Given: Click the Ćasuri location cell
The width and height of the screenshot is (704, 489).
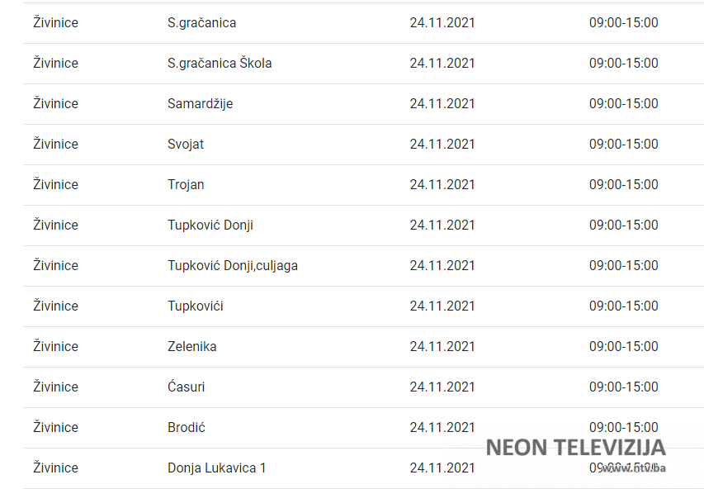Looking at the screenshot, I should point(187,387).
